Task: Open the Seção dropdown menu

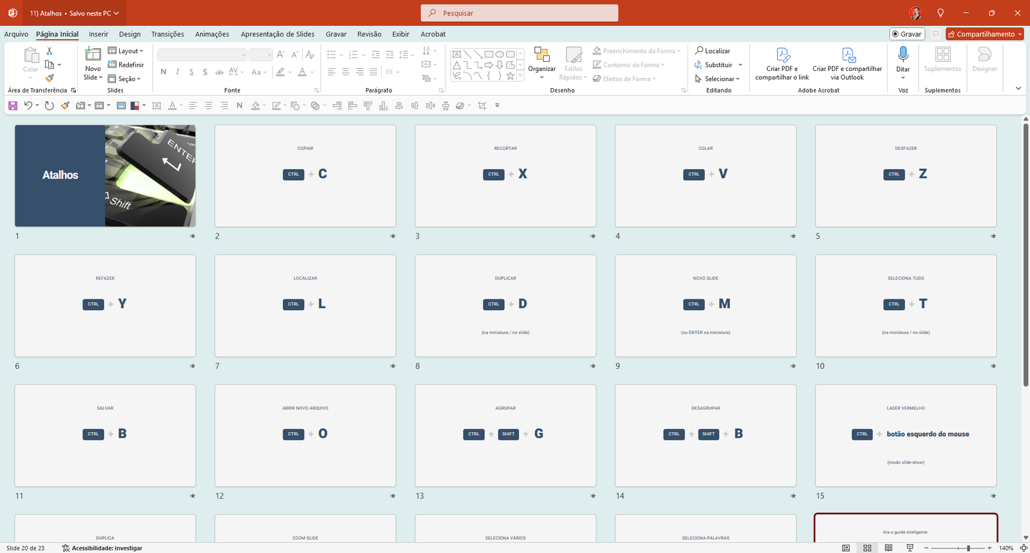Action: pyautogui.click(x=126, y=79)
